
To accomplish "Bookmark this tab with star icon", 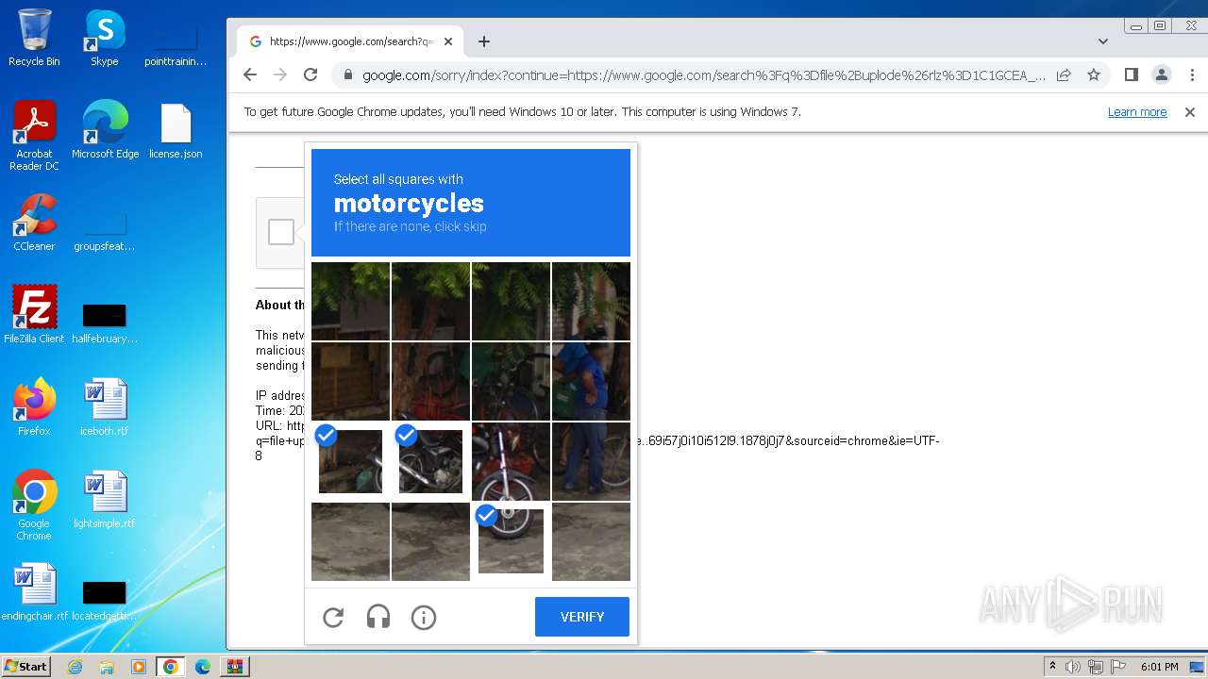I will click(x=1094, y=75).
